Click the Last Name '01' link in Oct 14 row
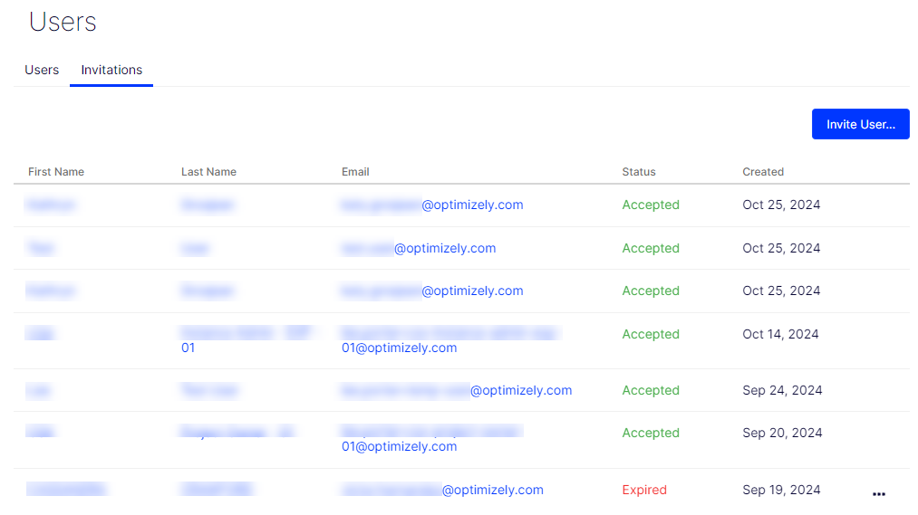Screen dimensions: 918x515 click(188, 348)
